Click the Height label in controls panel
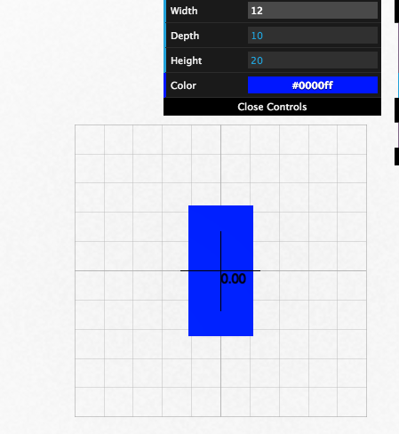The image size is (399, 434). 186,60
